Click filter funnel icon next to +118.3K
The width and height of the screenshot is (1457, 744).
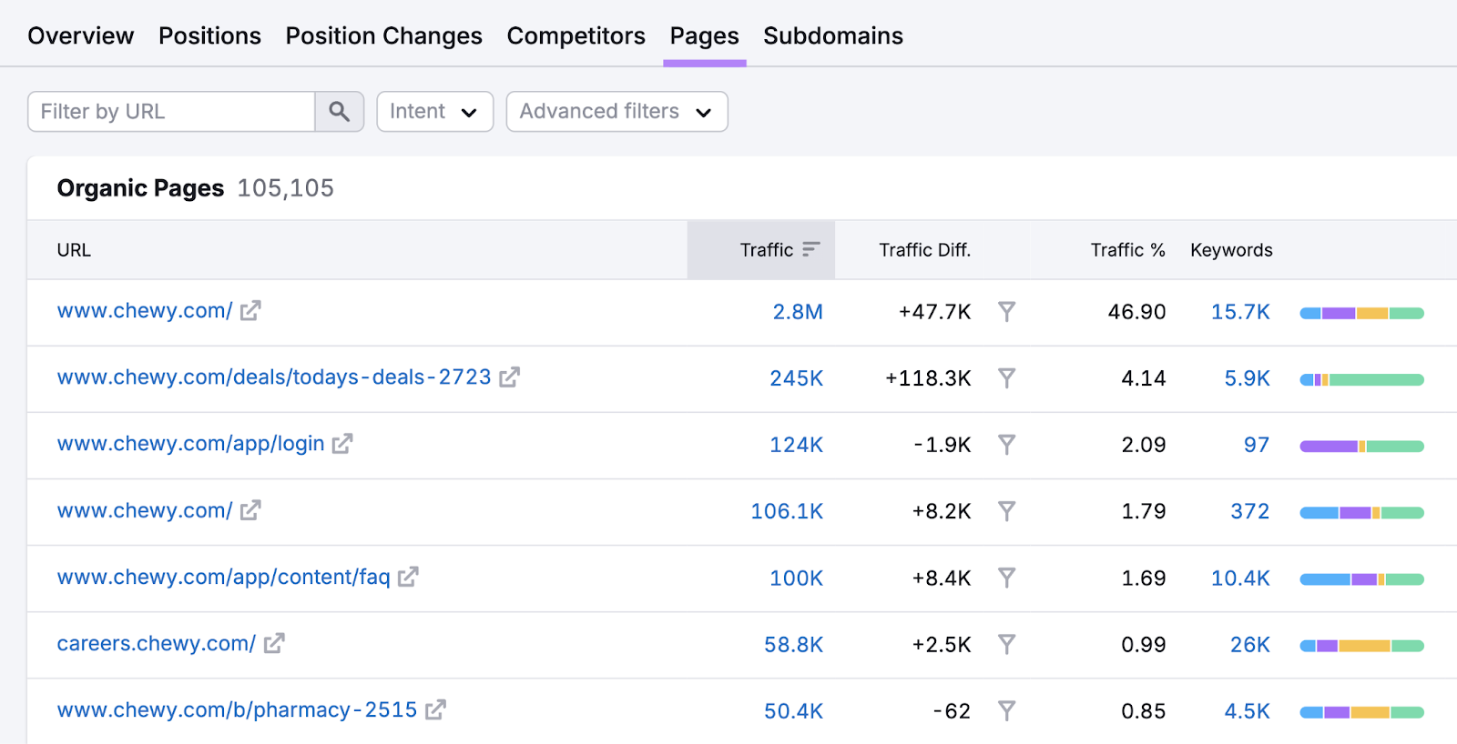click(1006, 378)
